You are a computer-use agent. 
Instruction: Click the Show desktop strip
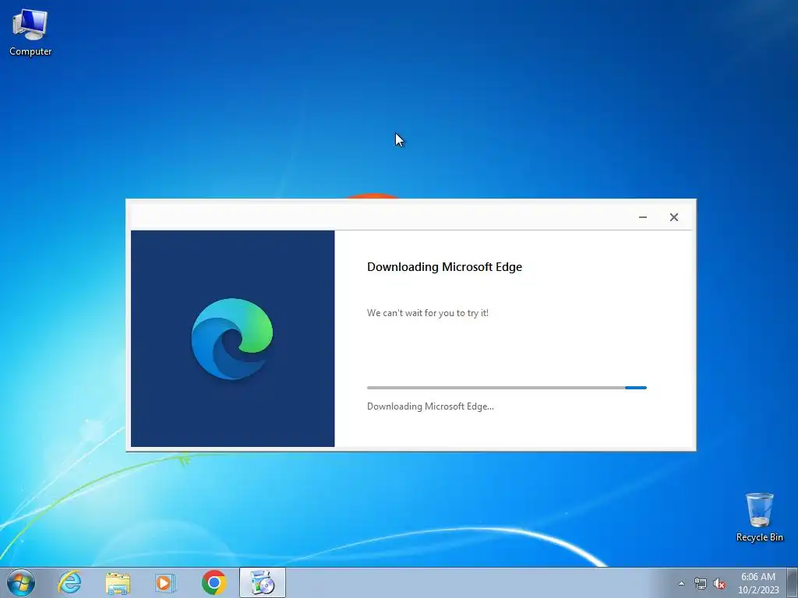click(793, 582)
